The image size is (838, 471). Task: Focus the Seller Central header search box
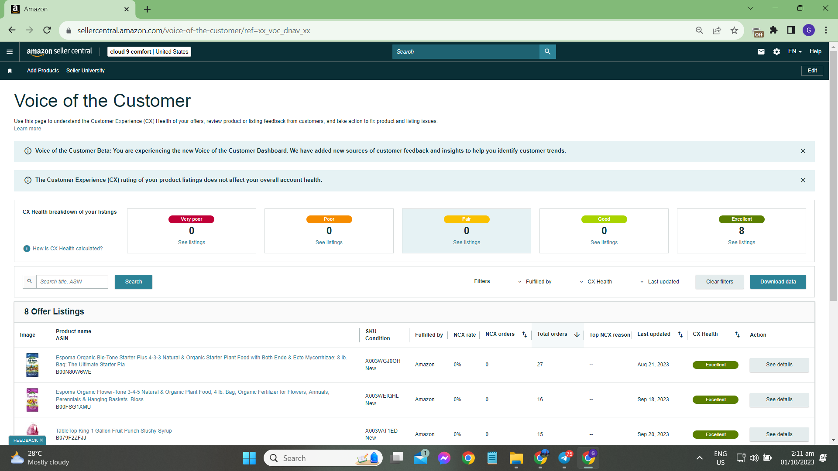pos(466,51)
